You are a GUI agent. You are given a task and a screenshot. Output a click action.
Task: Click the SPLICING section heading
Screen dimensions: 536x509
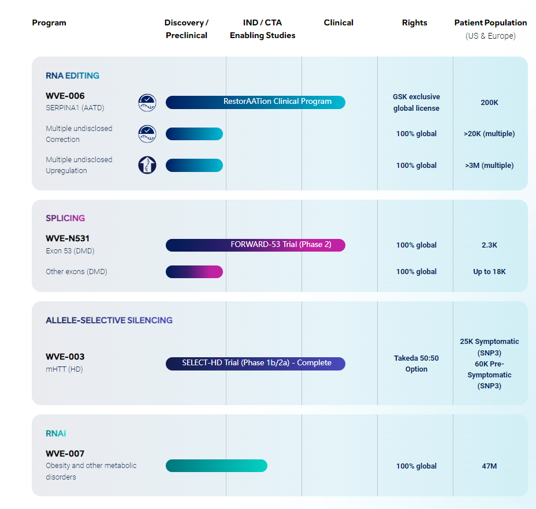(x=65, y=218)
